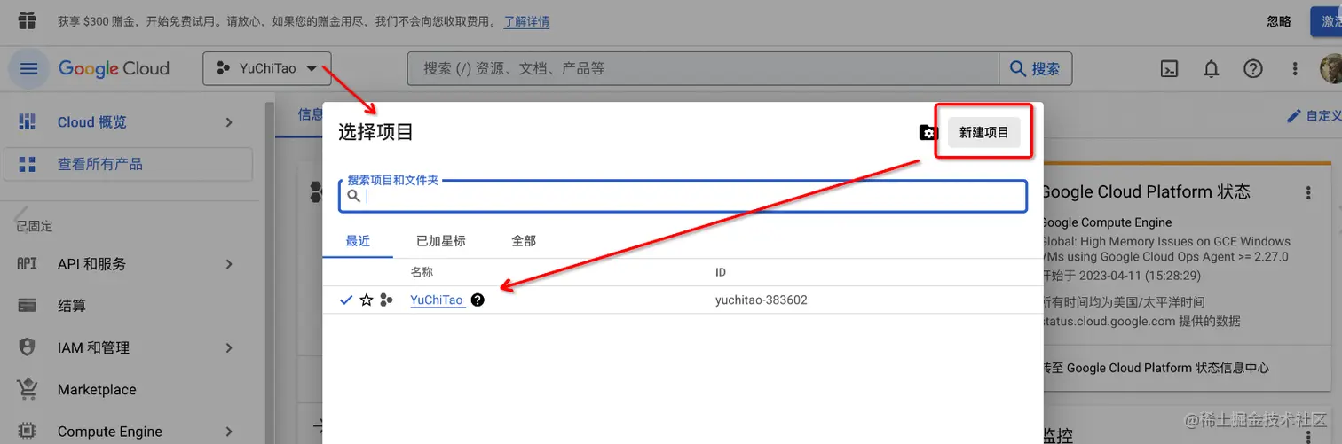The width and height of the screenshot is (1342, 444).
Task: Open the help question mark menu
Action: point(1252,68)
